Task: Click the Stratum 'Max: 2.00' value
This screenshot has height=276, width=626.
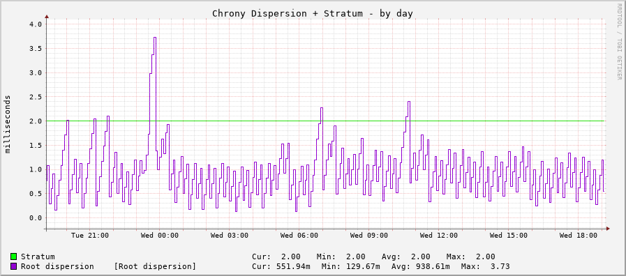Action: pos(470,257)
